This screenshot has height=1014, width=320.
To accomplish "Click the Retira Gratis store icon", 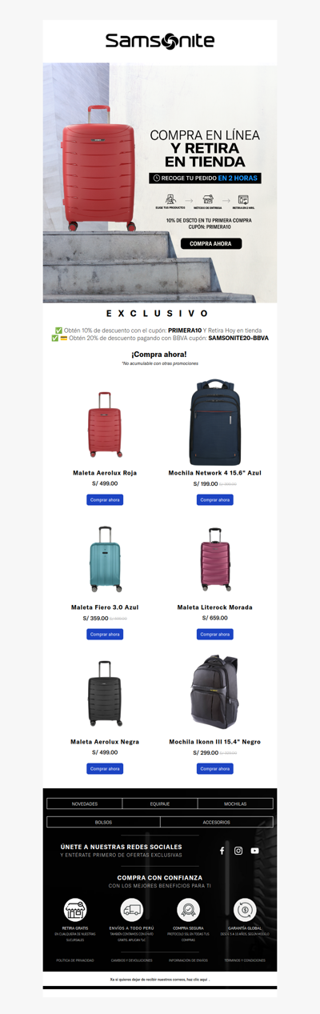I will click(75, 910).
